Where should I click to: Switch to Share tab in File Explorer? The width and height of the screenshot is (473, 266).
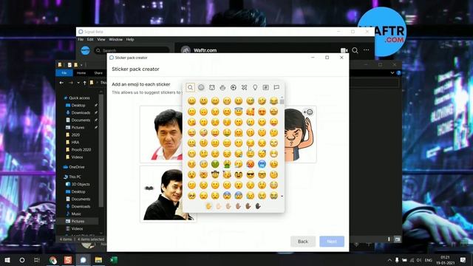(x=98, y=73)
